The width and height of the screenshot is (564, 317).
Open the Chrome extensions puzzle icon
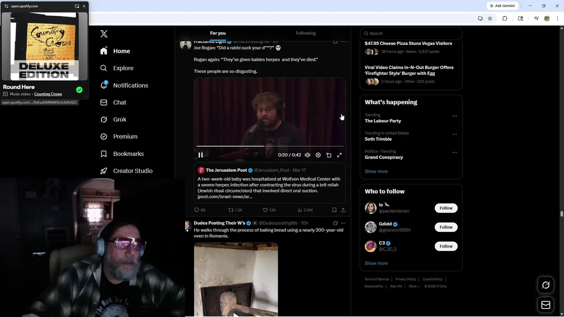[505, 18]
